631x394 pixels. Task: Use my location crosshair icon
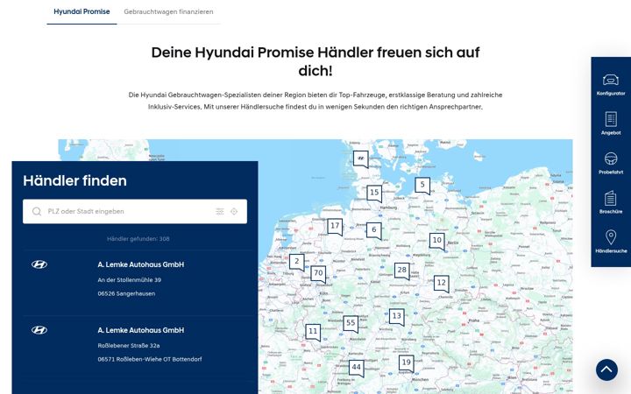click(x=234, y=212)
